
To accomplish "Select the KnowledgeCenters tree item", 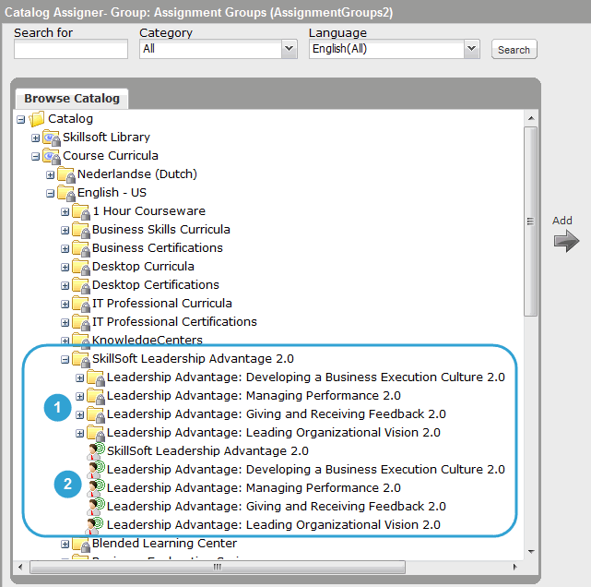I will tap(148, 340).
